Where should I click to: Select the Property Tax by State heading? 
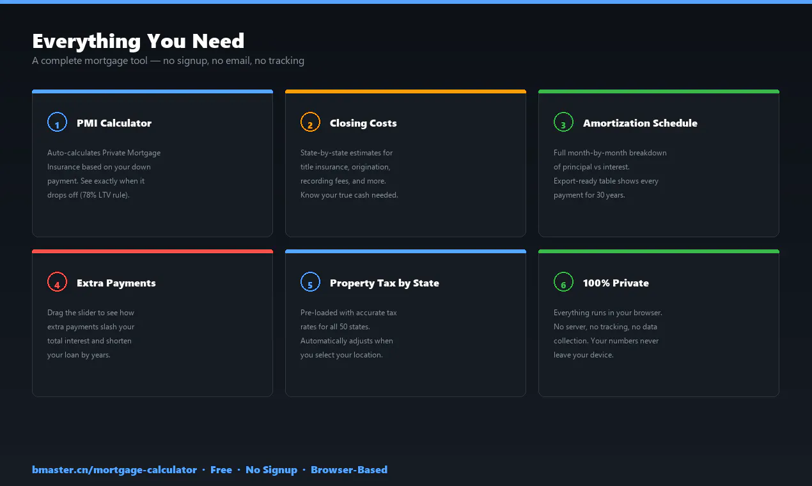(384, 283)
